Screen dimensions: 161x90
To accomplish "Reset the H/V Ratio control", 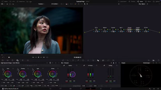I will [97, 65].
